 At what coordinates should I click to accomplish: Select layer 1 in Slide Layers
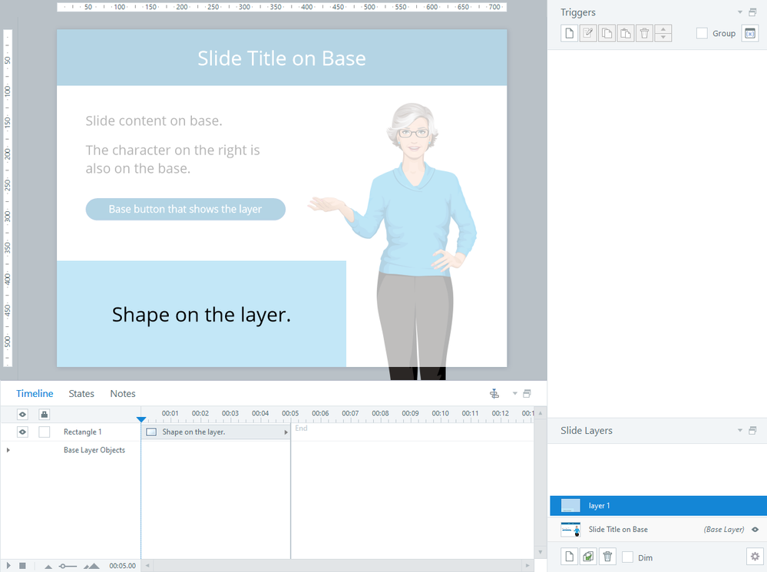(659, 505)
